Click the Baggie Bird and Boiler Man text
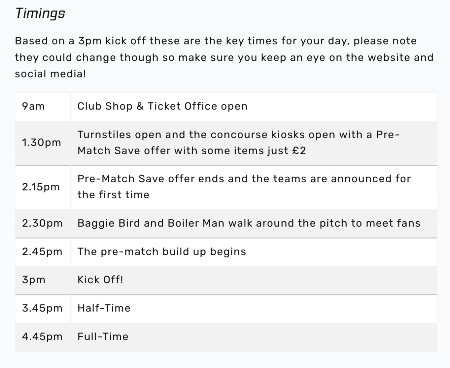 (x=249, y=223)
